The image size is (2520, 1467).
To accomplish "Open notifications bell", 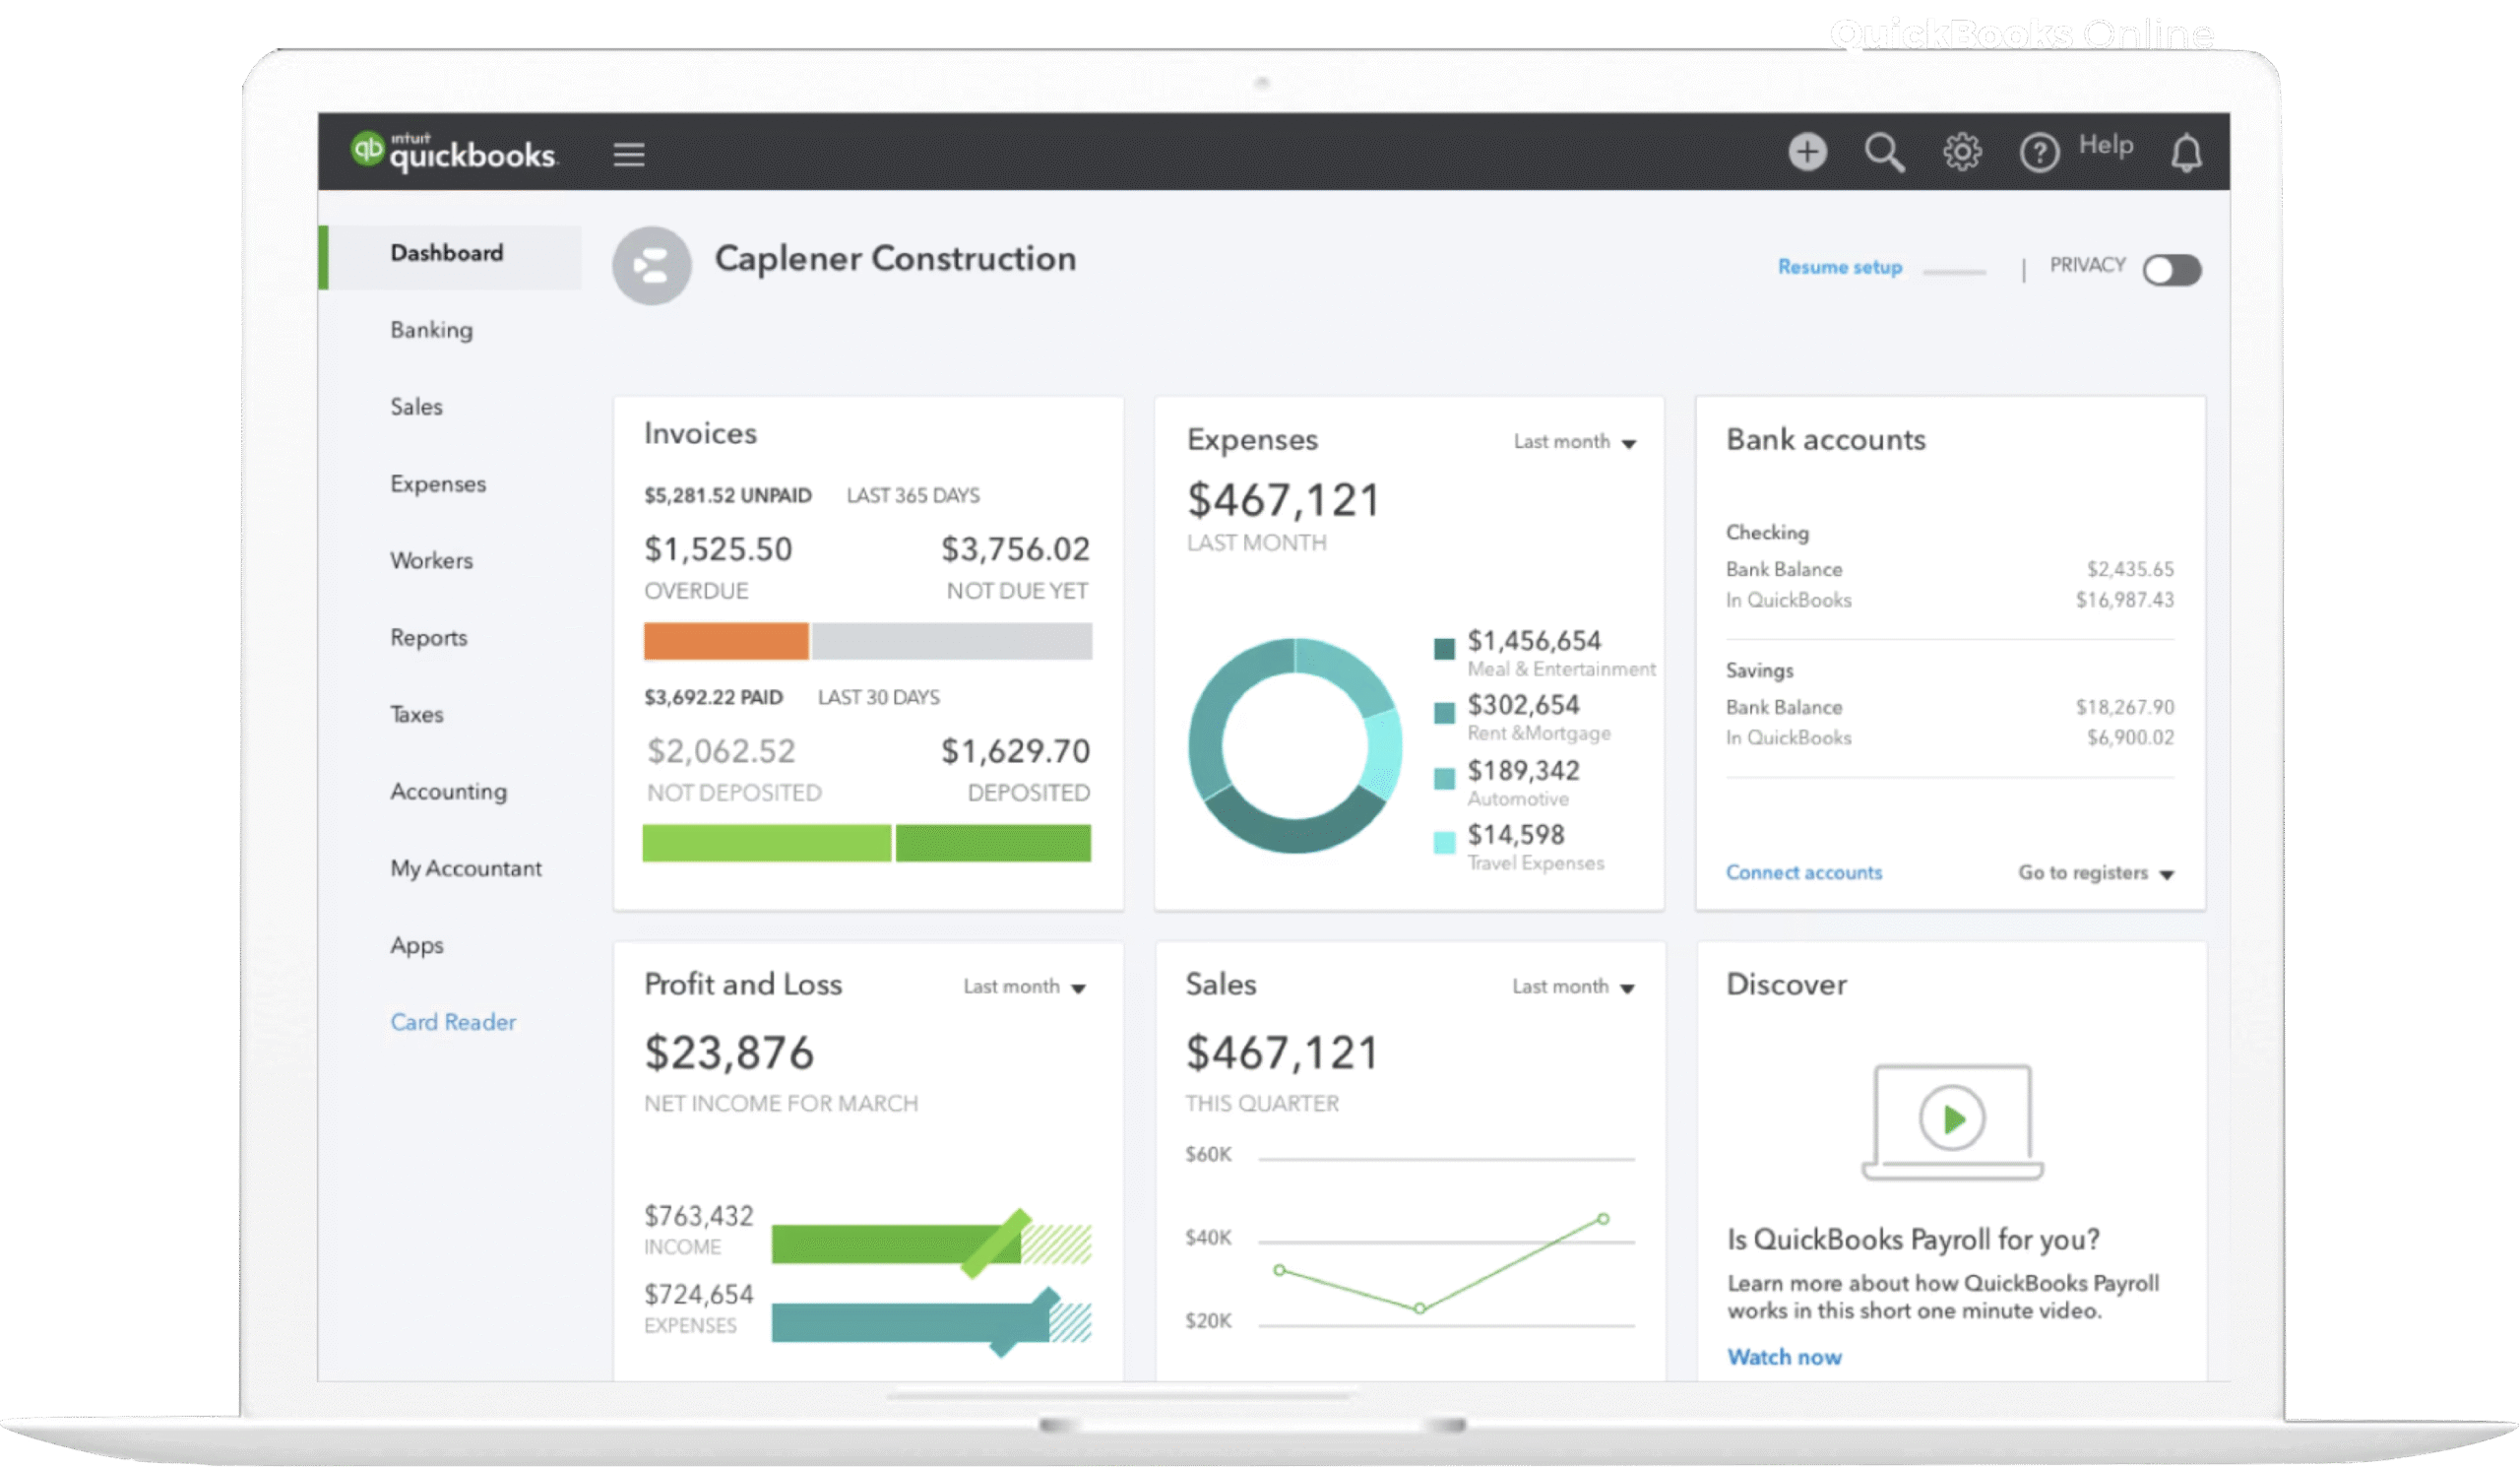I will point(2186,153).
